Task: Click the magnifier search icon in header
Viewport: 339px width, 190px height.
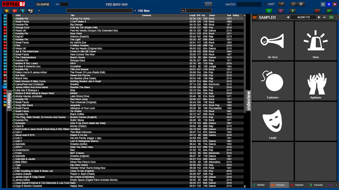Action: tap(293, 4)
